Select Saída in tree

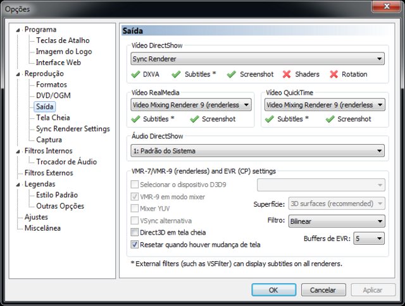click(45, 107)
